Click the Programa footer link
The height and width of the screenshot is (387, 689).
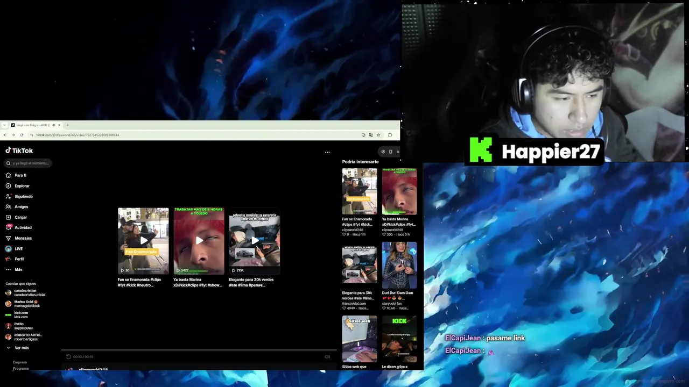click(x=21, y=369)
